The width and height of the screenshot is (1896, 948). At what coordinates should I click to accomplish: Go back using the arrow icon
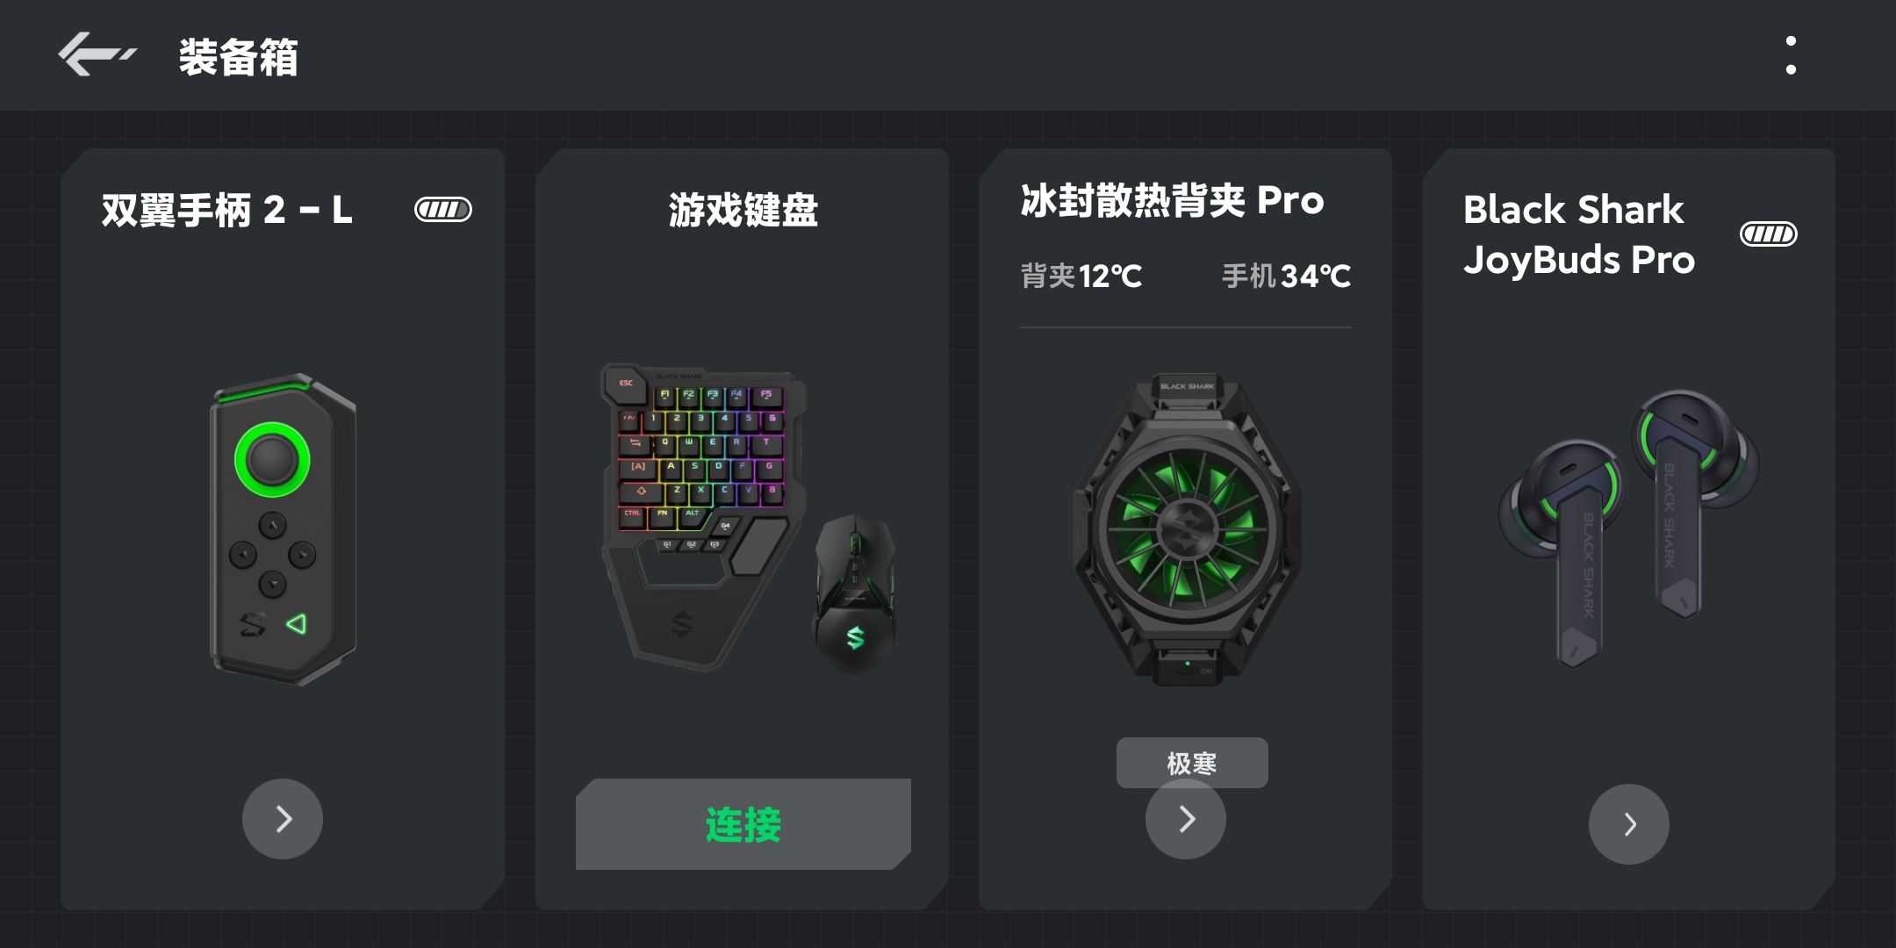tap(97, 54)
